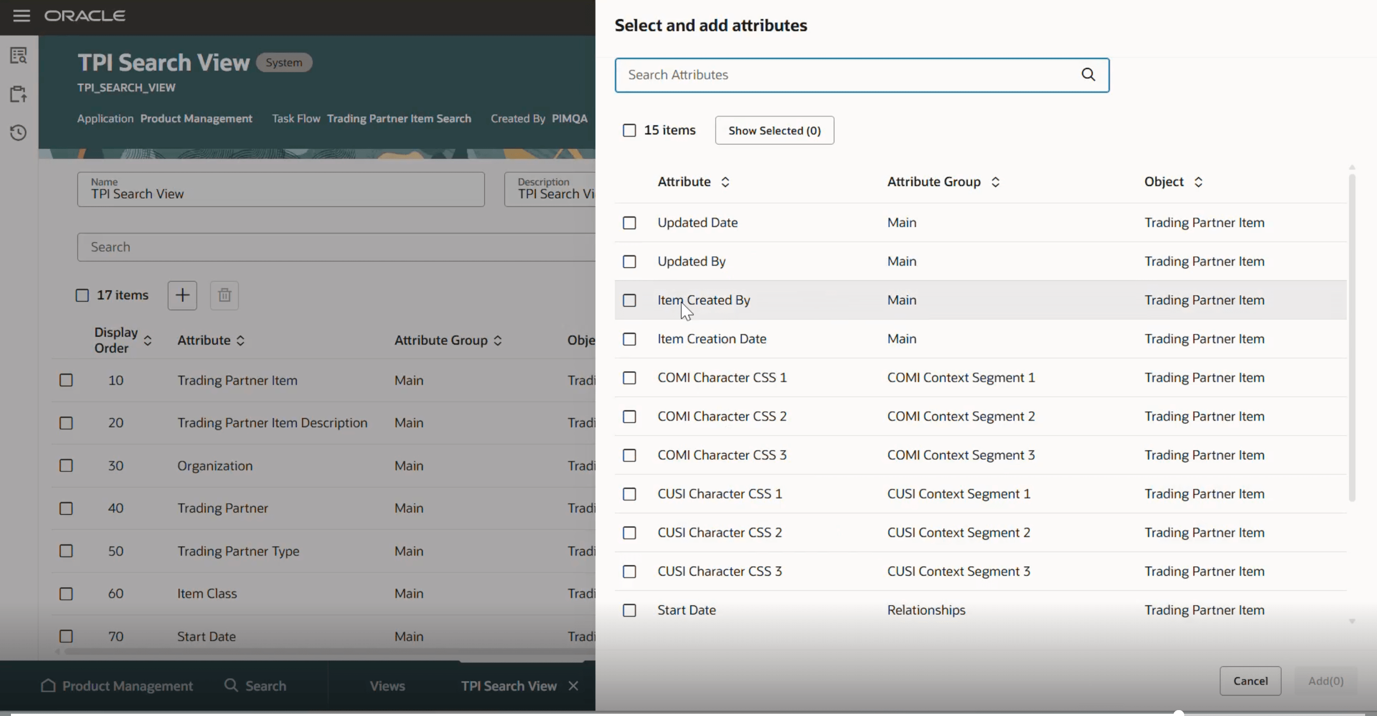Click the Show Selected (0) button
Screen dimensions: 1377x716
pyautogui.click(x=774, y=130)
